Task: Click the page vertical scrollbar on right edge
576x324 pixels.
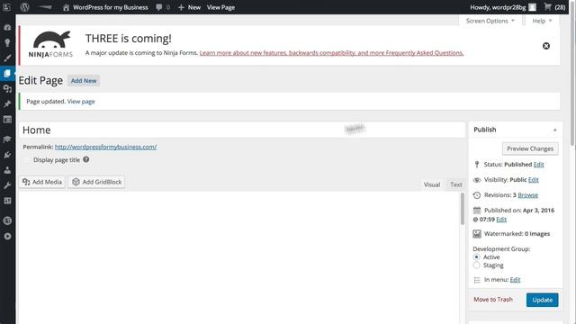Action: pyautogui.click(x=573, y=74)
